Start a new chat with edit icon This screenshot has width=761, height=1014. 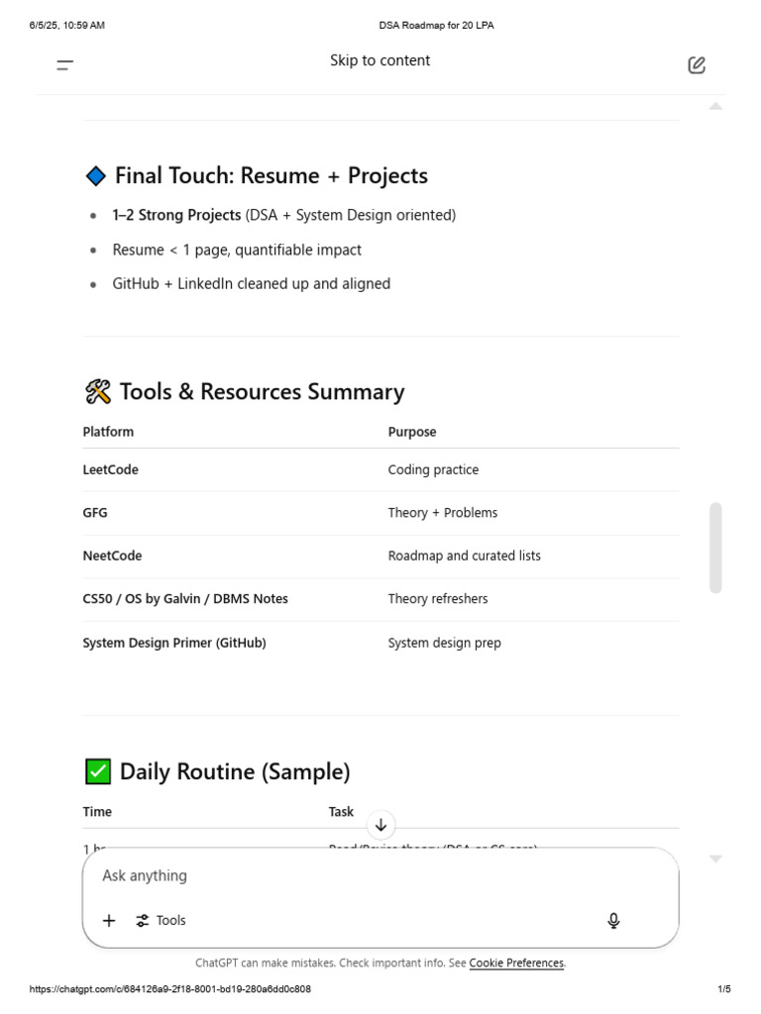coord(697,65)
